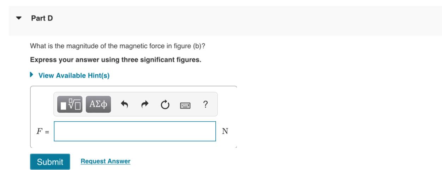Image resolution: width=442 pixels, height=170 pixels.
Task: Expand hints using the blue triangle
Action: click(x=32, y=75)
